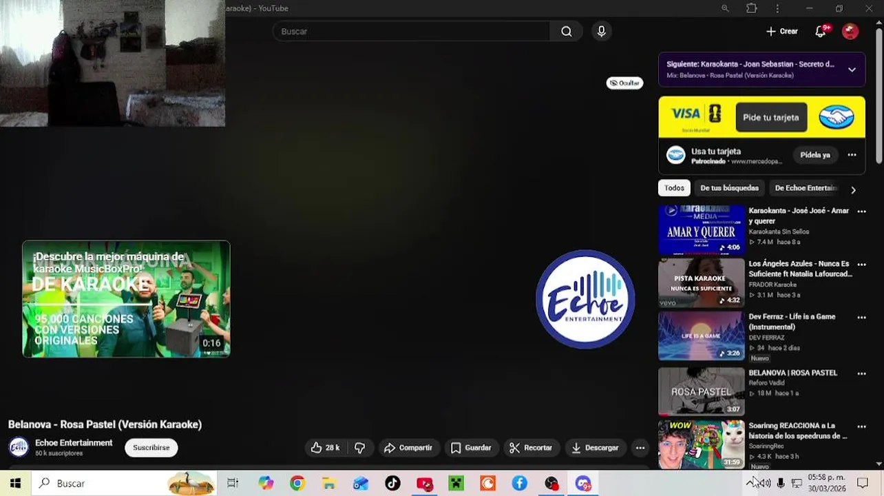Screen dimensions: 884x496
Task: Open Echoe Entertainment channel name link
Action: (74, 443)
